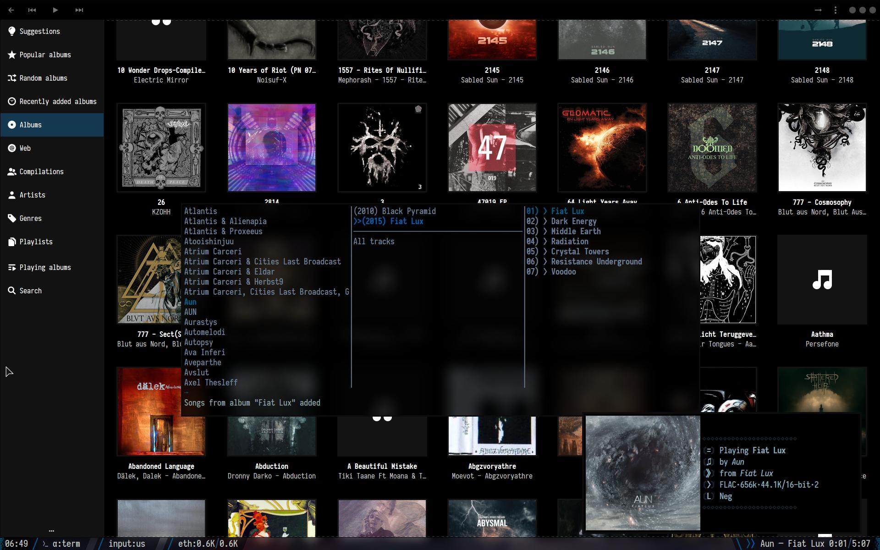The width and height of the screenshot is (880, 550).
Task: Select track 02 Dark Energy
Action: tap(561, 221)
